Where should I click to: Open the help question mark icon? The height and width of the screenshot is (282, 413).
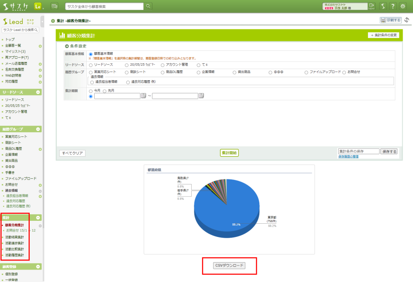coord(393,6)
